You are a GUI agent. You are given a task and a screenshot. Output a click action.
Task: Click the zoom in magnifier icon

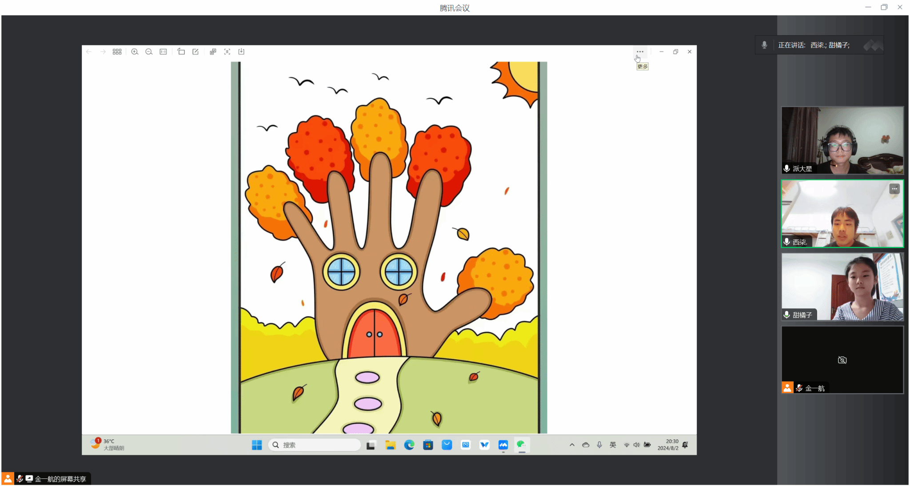(x=135, y=52)
